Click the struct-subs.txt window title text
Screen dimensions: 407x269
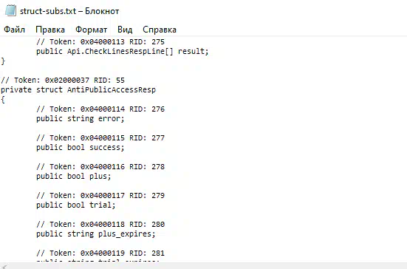[x=69, y=11]
